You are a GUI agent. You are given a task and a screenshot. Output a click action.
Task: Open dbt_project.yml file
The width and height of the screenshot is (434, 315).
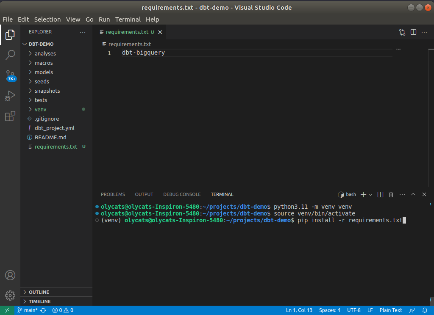[x=56, y=128]
